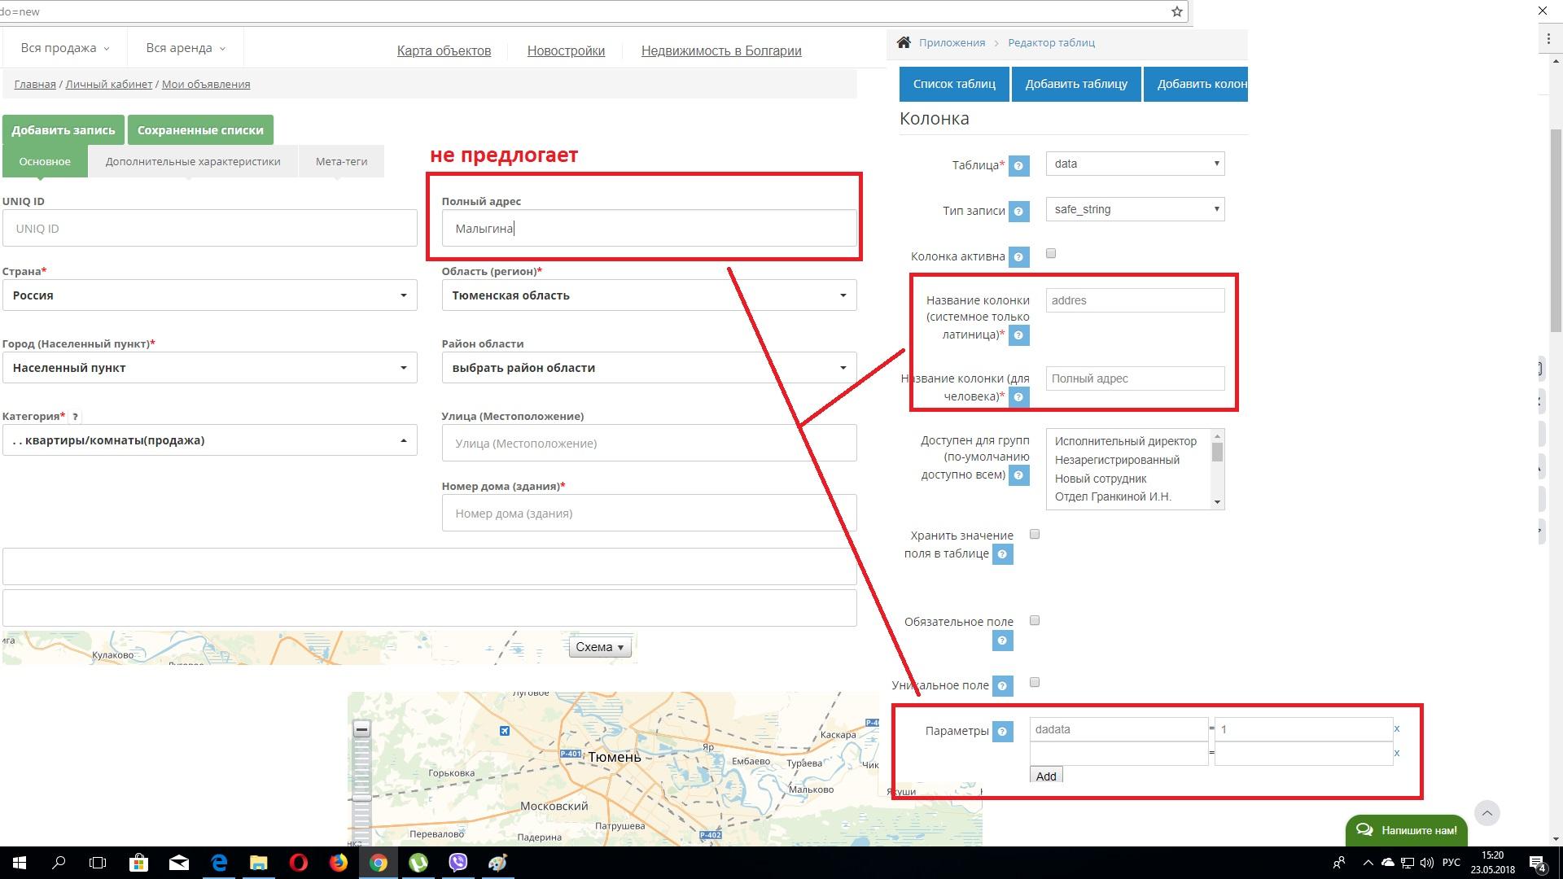The image size is (1563, 879).
Task: Click the Сохраненные списки button
Action: 200,130
